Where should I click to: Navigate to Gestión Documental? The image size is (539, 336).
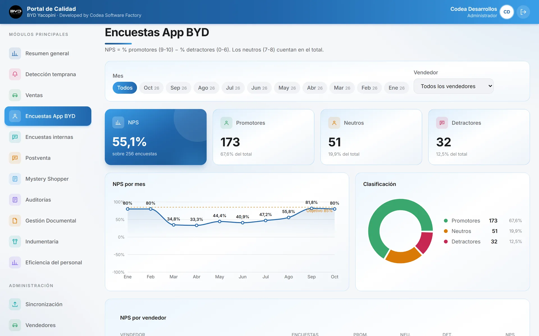(x=48, y=221)
